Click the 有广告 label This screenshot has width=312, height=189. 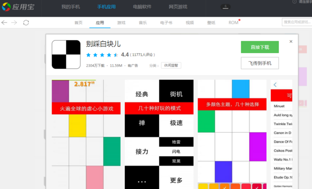click(x=133, y=66)
